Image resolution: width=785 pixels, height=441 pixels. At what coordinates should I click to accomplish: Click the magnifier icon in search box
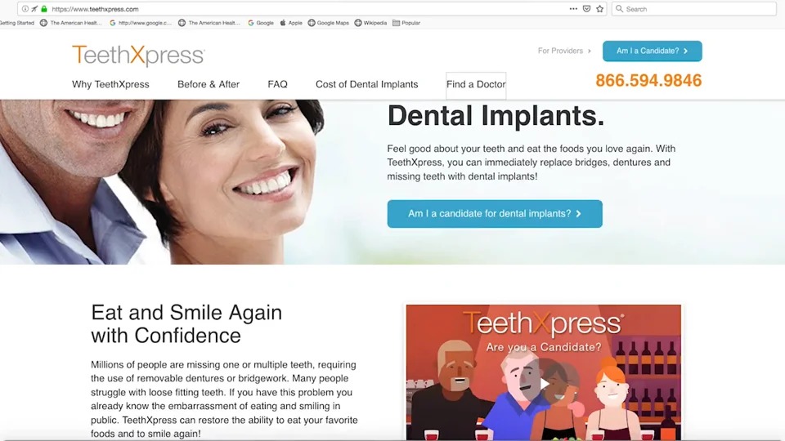tap(619, 9)
